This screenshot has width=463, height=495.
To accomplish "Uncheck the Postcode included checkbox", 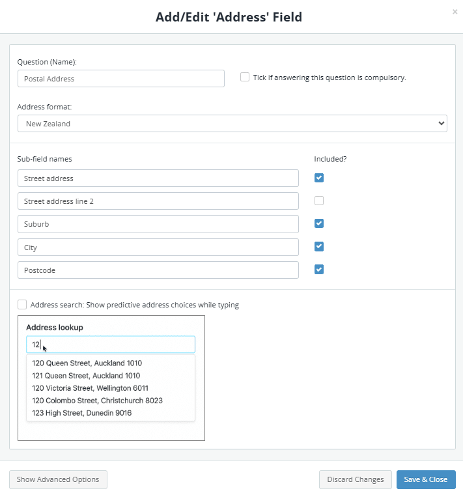I will pyautogui.click(x=319, y=269).
